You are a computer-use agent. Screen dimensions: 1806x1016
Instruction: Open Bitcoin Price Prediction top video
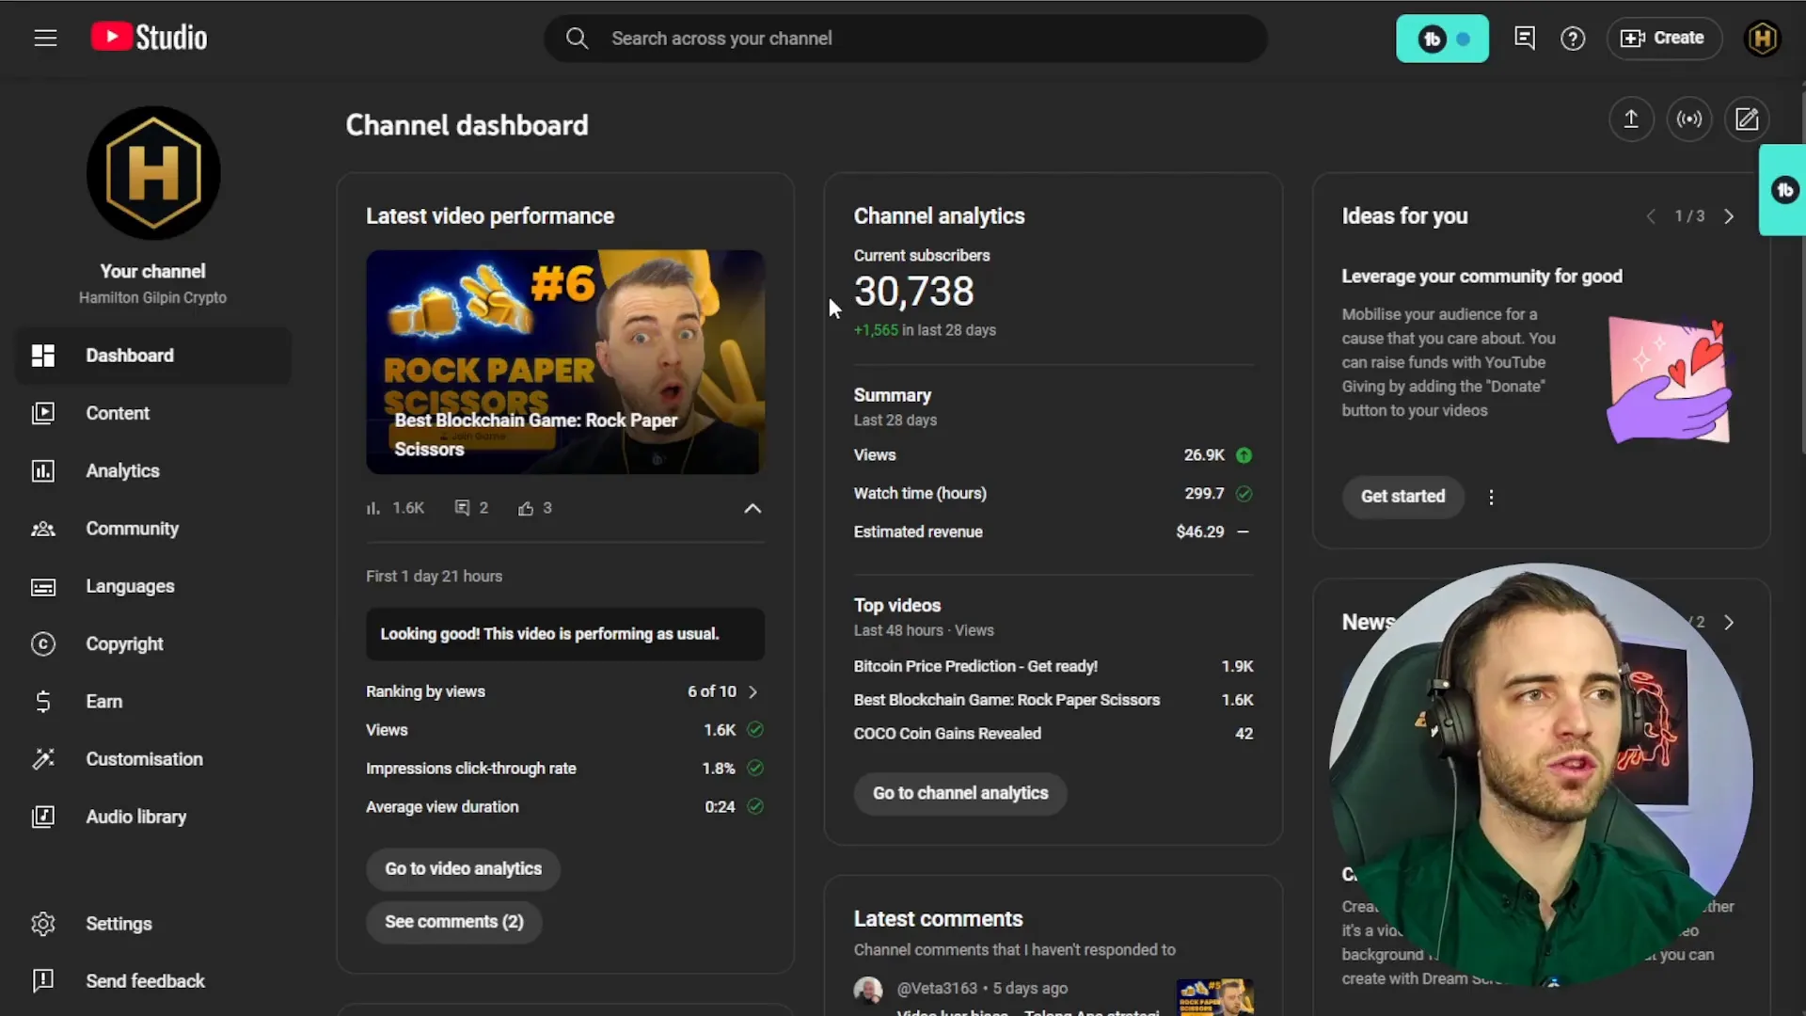tap(975, 666)
